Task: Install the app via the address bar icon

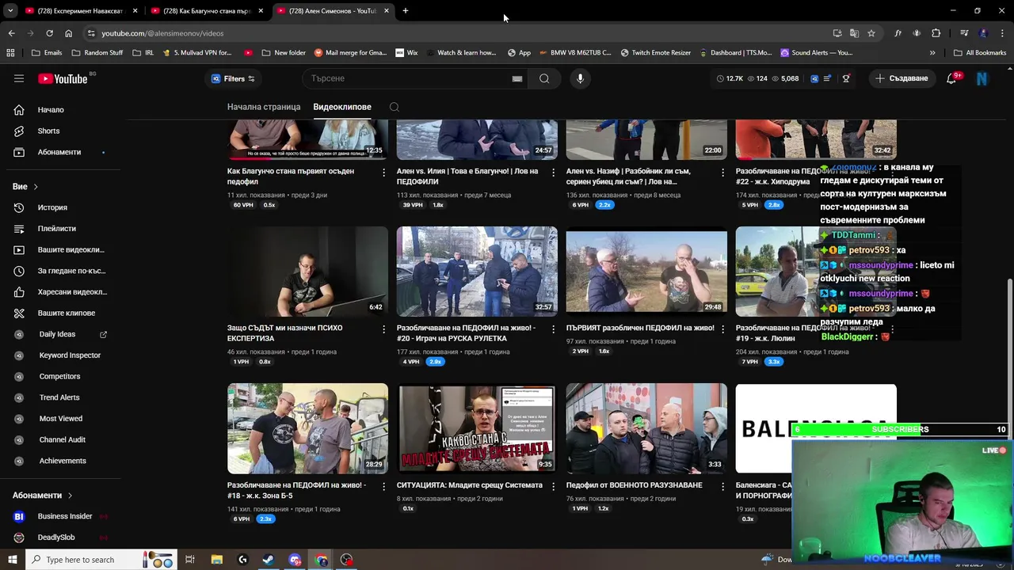Action: [x=837, y=33]
